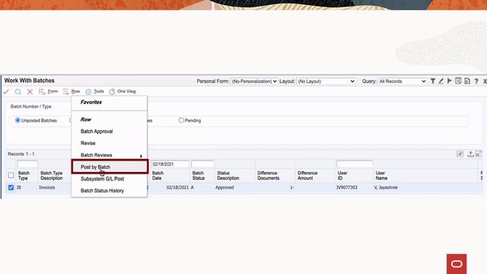
Task: Click the green Select checkmark icon
Action: pyautogui.click(x=6, y=91)
